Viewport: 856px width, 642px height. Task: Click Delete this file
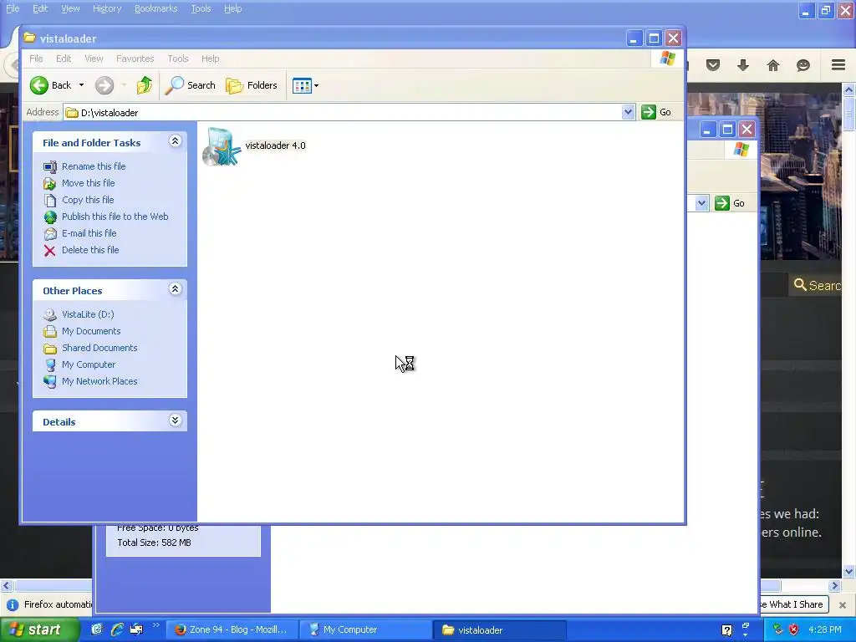(90, 249)
